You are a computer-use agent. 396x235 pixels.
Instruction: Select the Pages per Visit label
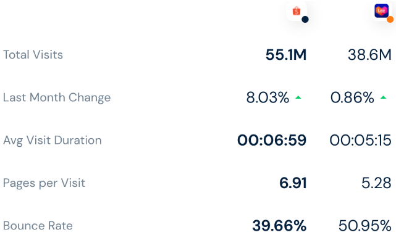(x=44, y=183)
